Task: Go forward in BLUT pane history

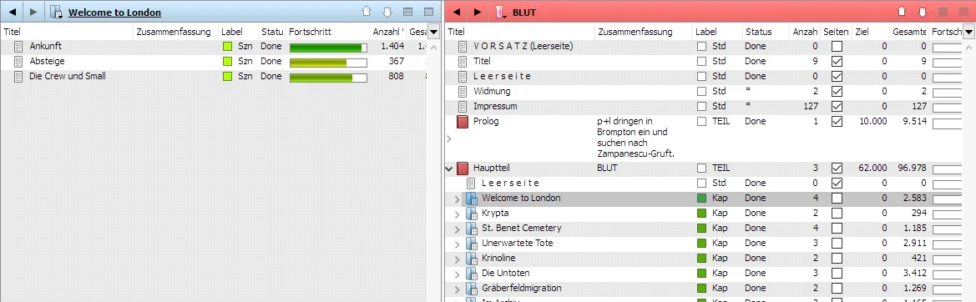Action: [x=478, y=12]
